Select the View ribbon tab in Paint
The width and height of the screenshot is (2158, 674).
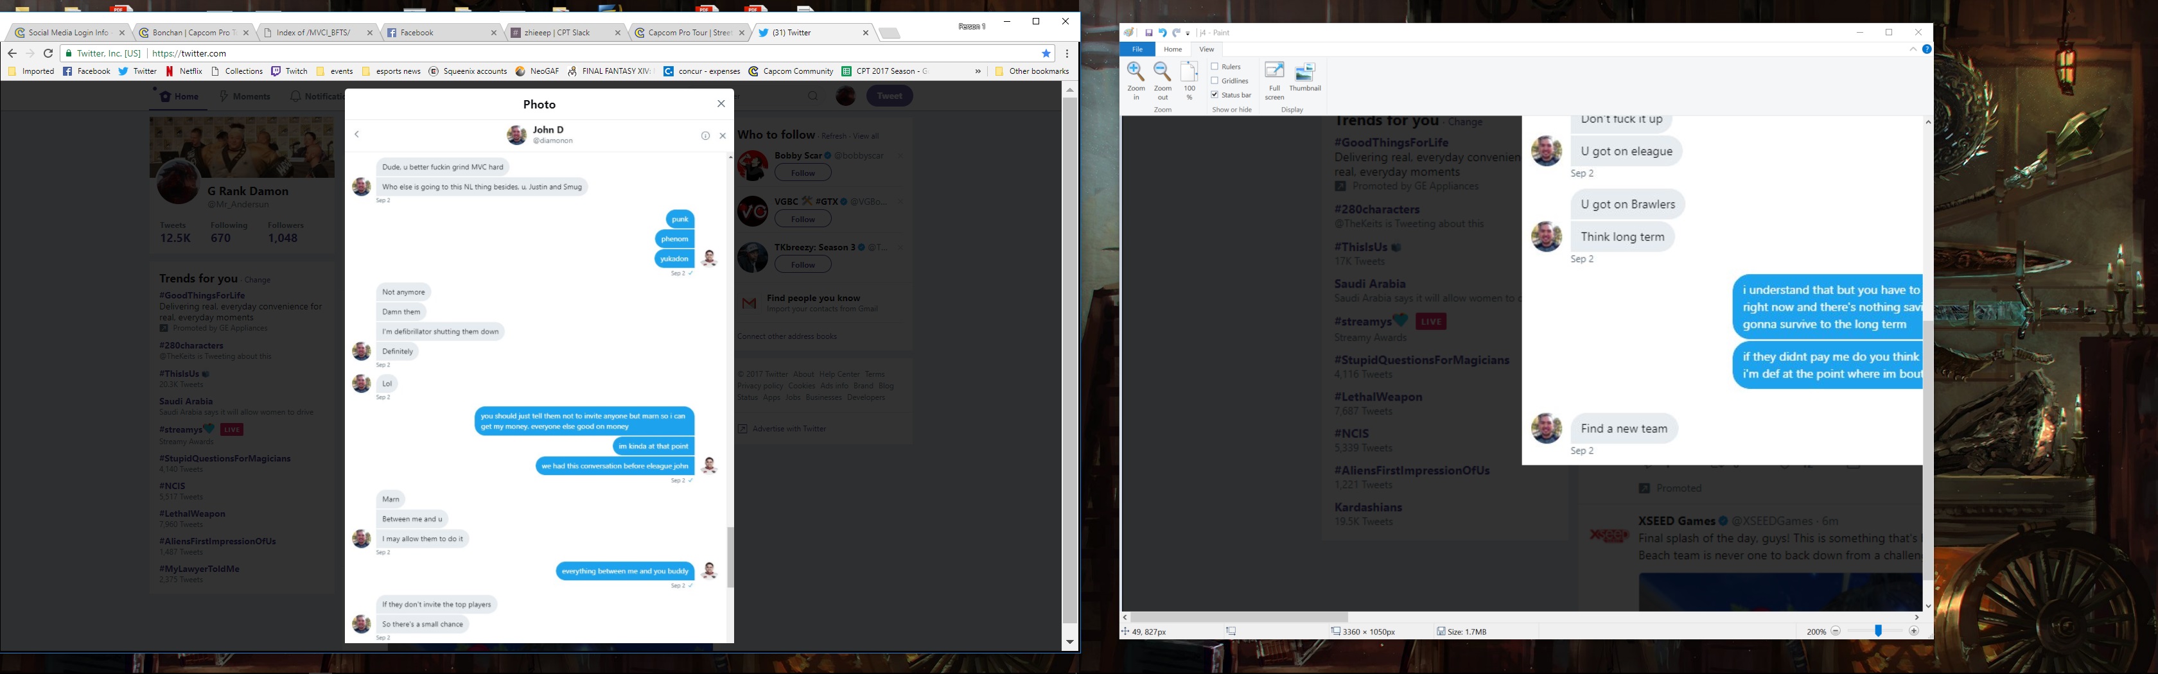1206,49
